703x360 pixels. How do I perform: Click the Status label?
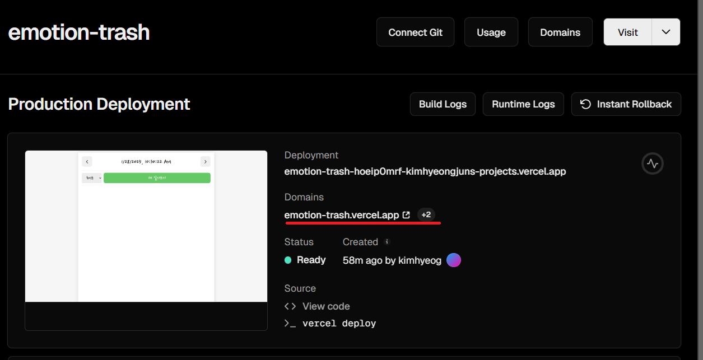(299, 242)
